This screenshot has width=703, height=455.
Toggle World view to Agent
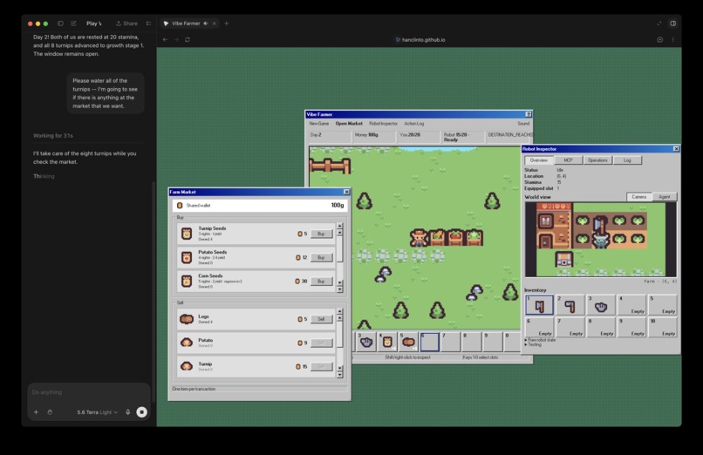[664, 197]
